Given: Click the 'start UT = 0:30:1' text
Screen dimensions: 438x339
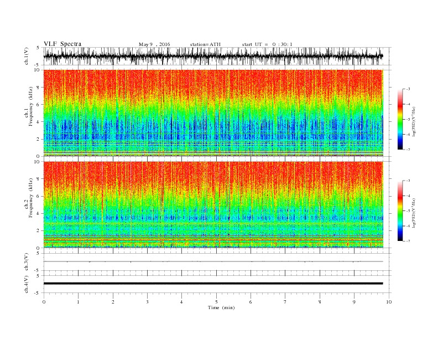Looking at the screenshot, I should [x=267, y=44].
